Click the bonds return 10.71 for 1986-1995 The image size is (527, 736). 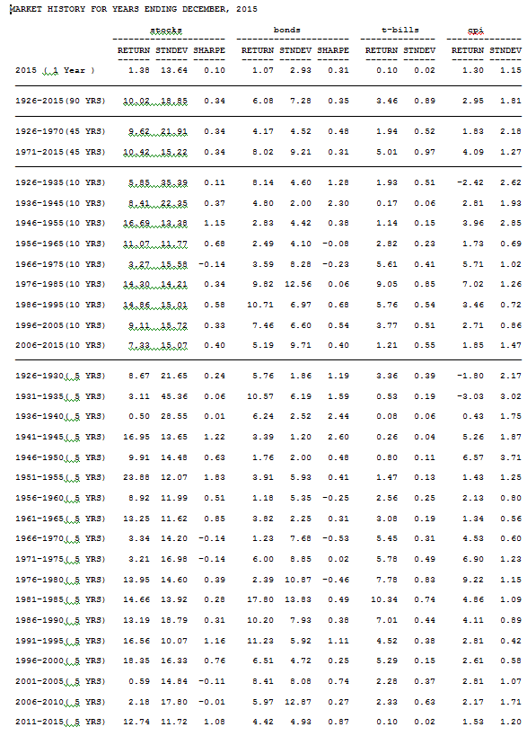[x=260, y=305]
